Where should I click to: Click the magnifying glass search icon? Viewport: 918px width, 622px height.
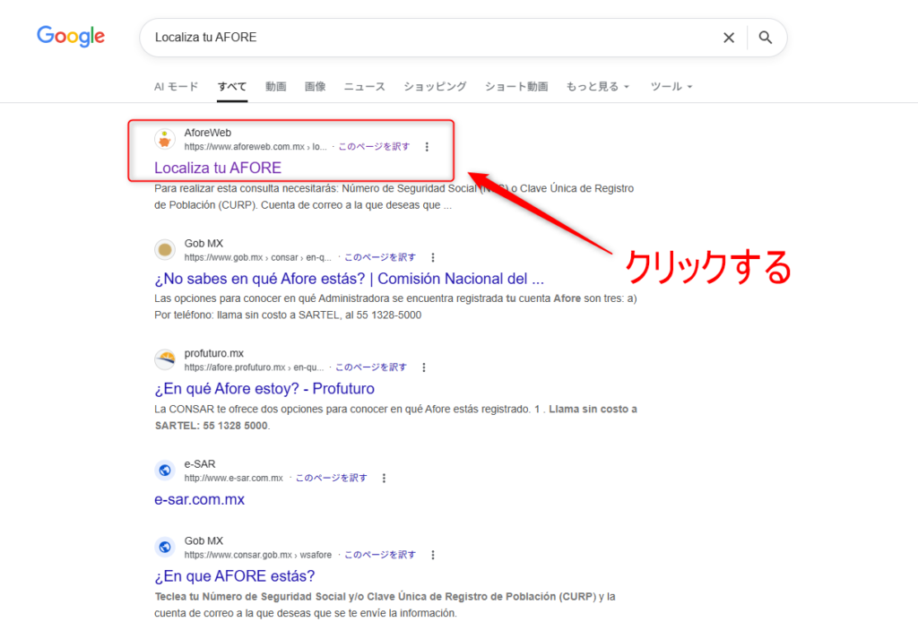[765, 38]
